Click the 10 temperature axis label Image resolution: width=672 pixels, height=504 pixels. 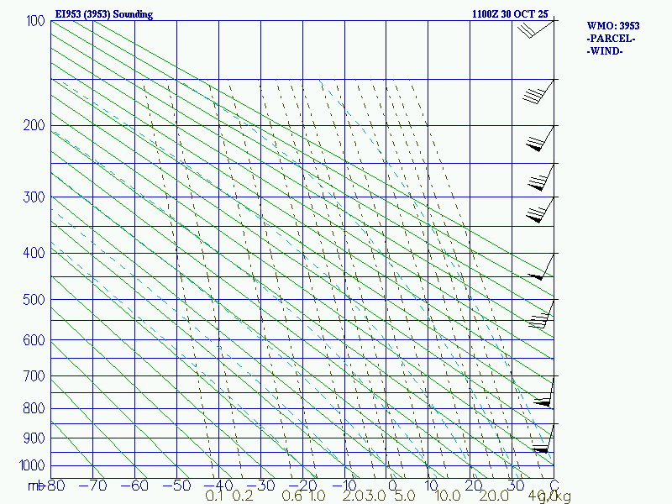point(432,486)
